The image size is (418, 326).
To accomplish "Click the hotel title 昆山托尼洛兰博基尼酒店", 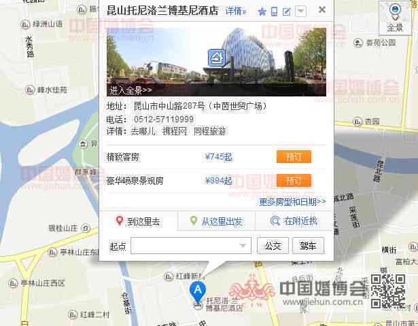I will [x=162, y=11].
